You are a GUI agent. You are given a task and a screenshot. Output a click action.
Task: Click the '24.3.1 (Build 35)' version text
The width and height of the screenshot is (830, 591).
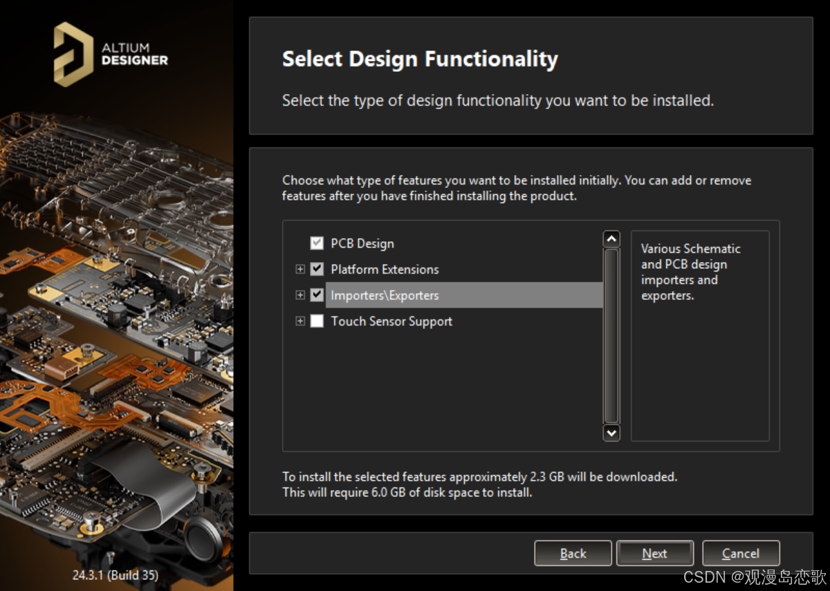[x=115, y=574]
